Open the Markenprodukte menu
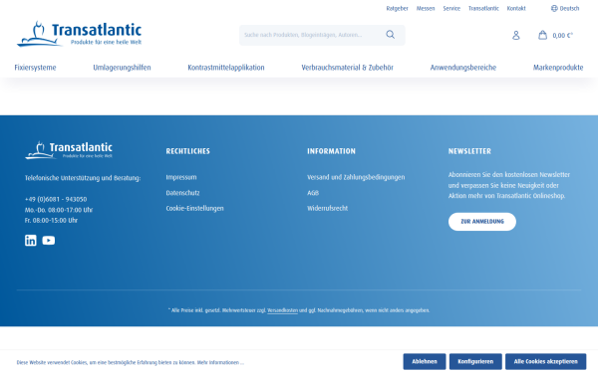The height and width of the screenshot is (373, 598). pos(558,68)
